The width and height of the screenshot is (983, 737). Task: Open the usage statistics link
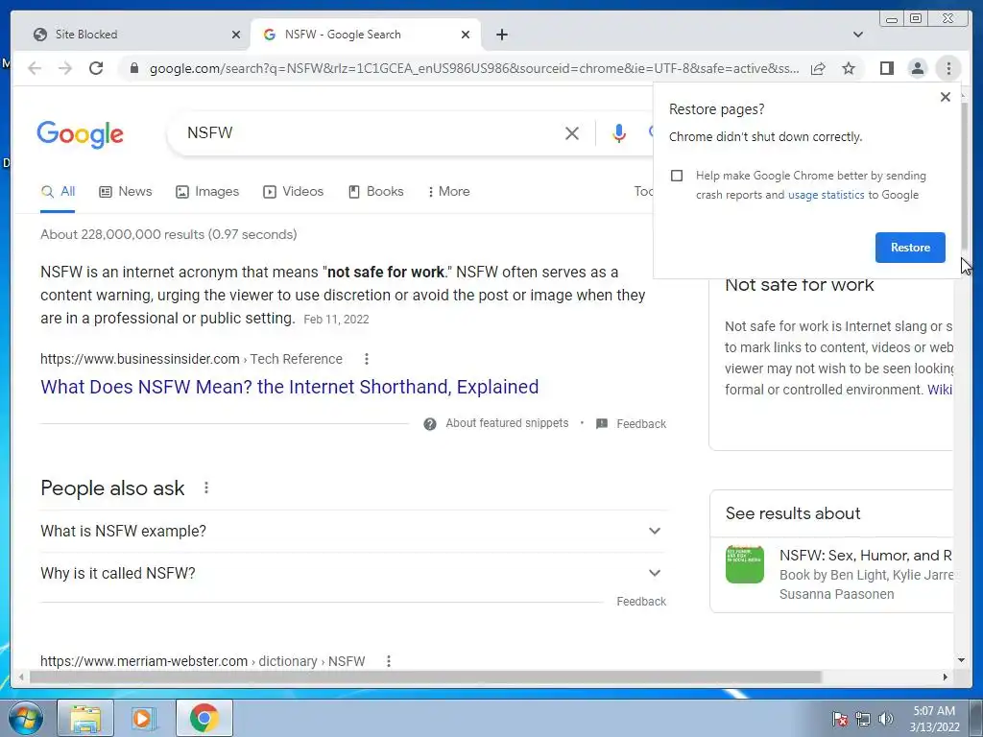826,195
